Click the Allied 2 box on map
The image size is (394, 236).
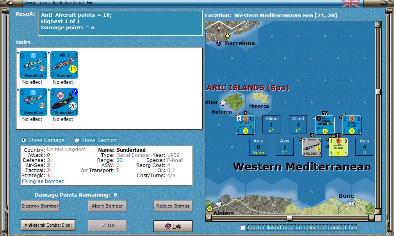[298, 124]
